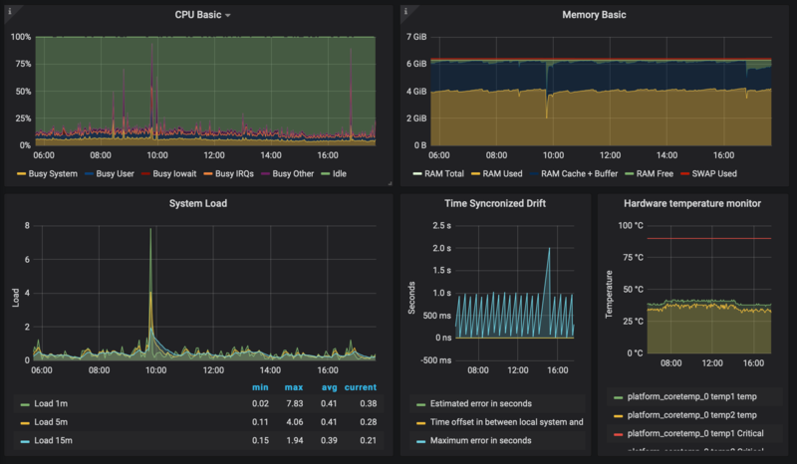This screenshot has height=464, width=797.
Task: Open the CPU Basic title dropdown caret
Action: pyautogui.click(x=228, y=16)
